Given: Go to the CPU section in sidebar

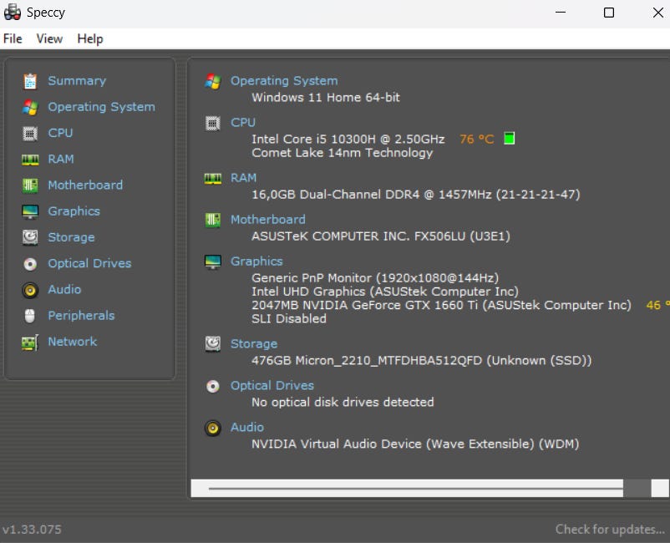Looking at the screenshot, I should (60, 133).
